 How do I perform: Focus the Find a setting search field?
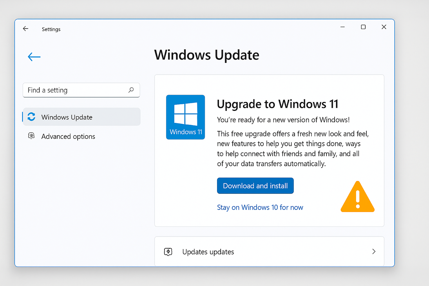pyautogui.click(x=81, y=90)
